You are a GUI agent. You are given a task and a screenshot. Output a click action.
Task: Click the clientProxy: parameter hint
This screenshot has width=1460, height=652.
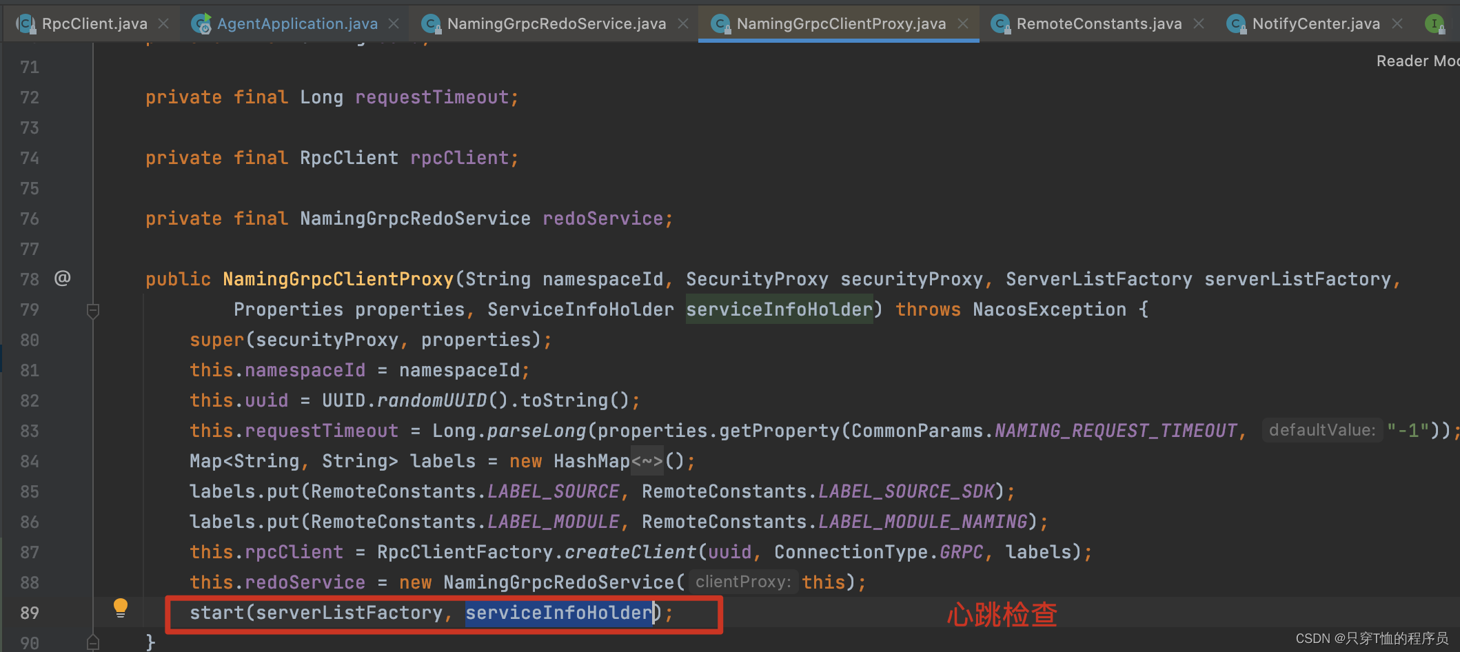coord(743,582)
